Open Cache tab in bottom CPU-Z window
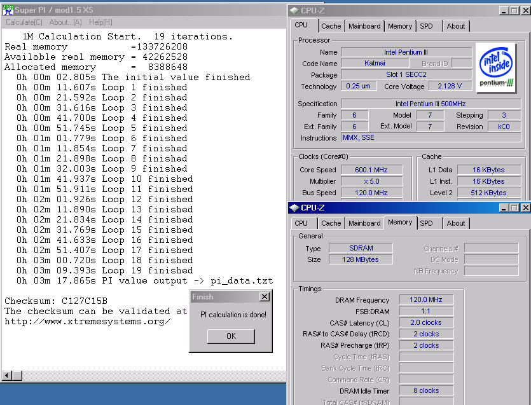 [331, 223]
